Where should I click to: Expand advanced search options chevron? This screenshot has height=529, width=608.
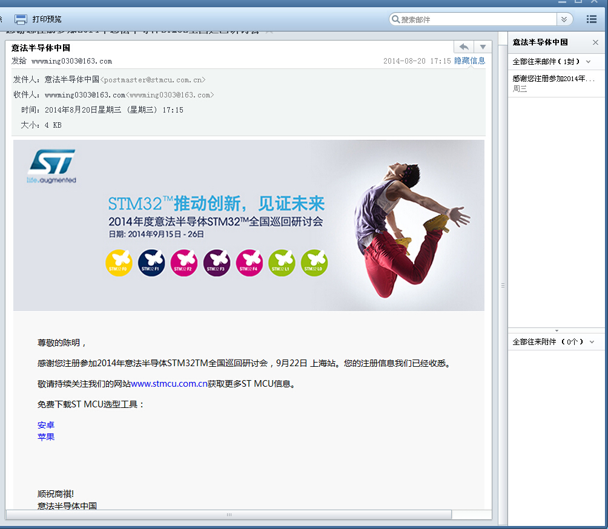(564, 19)
